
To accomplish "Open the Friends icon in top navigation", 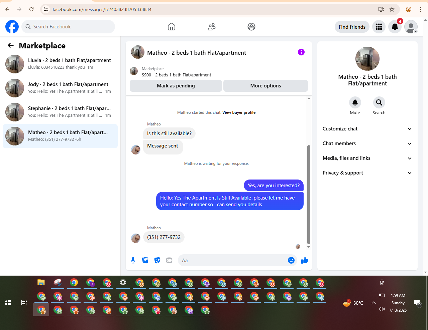I will 212,27.
